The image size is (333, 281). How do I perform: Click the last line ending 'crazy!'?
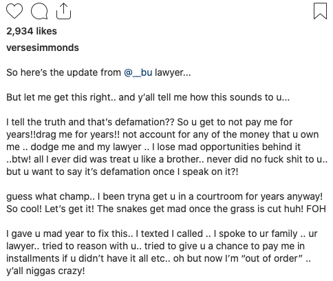(45, 271)
